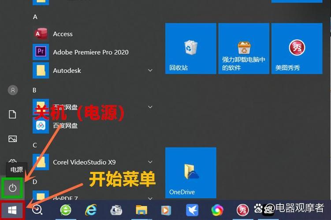
Task: Launch the 百度网盘 app with cloud icon
Action: coord(55,125)
